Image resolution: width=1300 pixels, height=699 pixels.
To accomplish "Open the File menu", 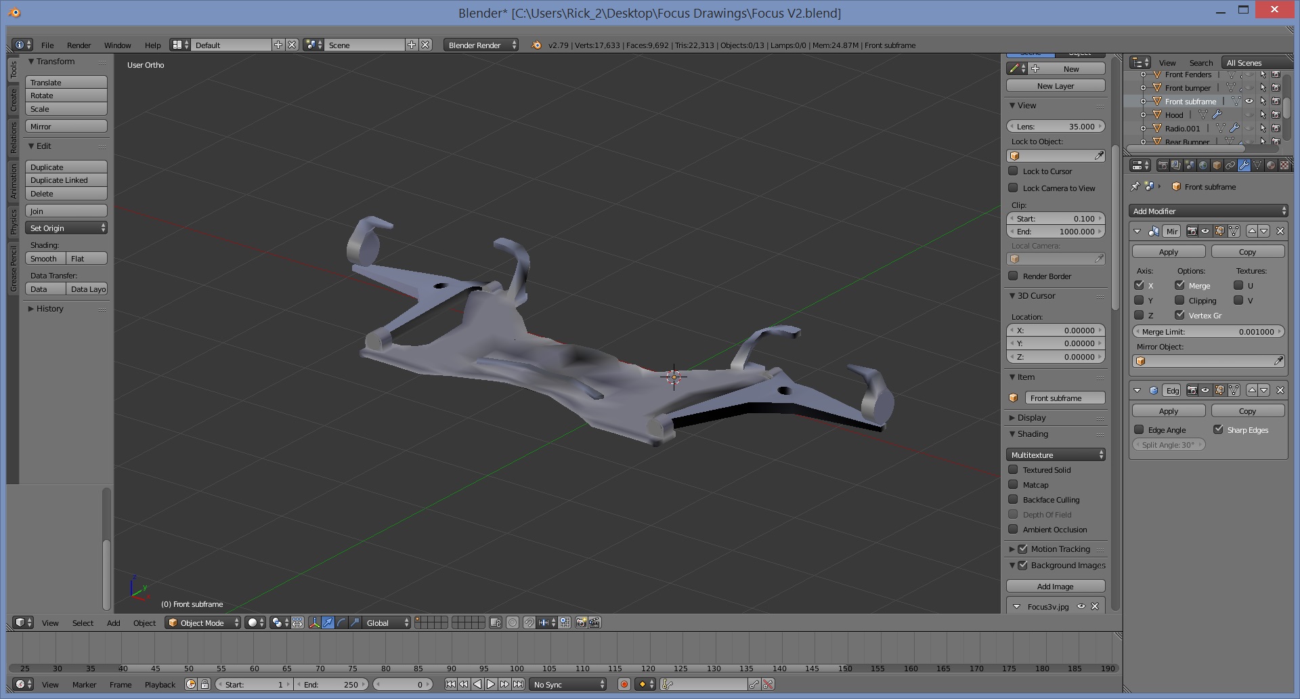I will [47, 45].
